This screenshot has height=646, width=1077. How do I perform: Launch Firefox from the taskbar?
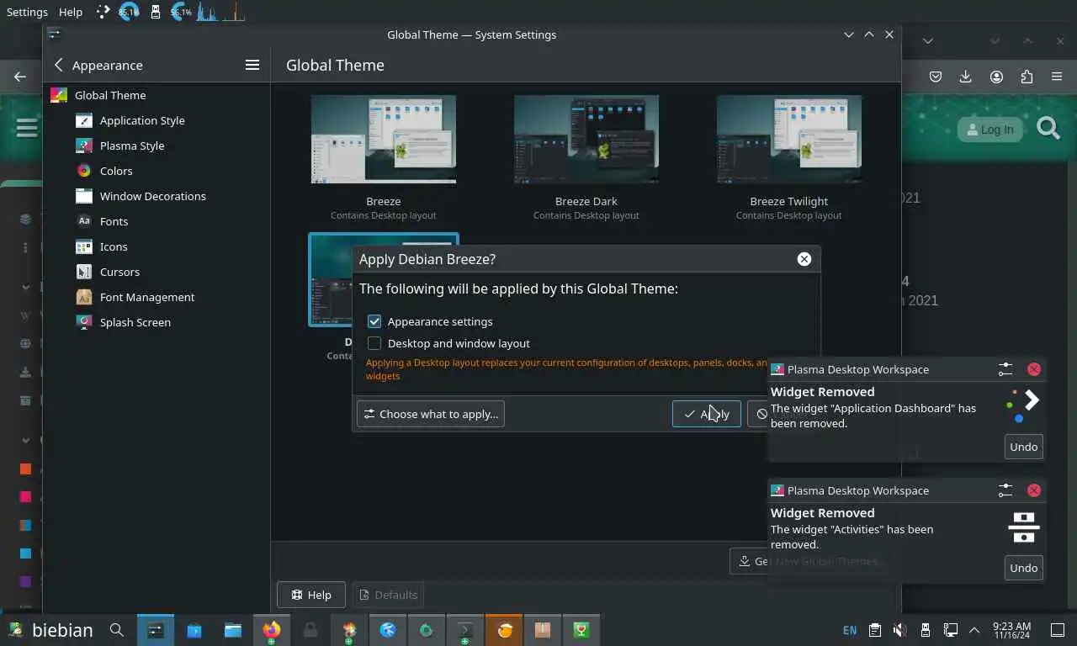(272, 630)
